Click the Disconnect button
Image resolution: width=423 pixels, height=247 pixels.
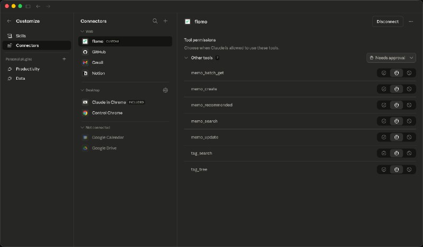(388, 22)
